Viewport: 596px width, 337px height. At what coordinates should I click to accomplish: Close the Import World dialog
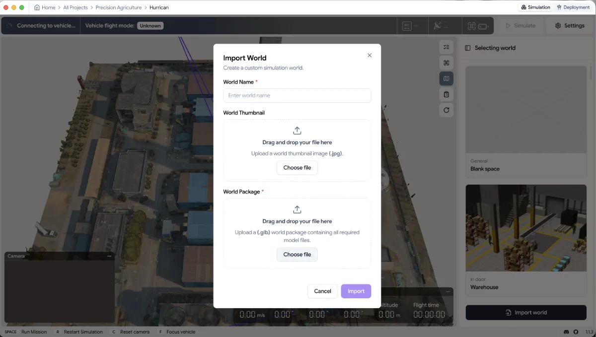(x=370, y=55)
